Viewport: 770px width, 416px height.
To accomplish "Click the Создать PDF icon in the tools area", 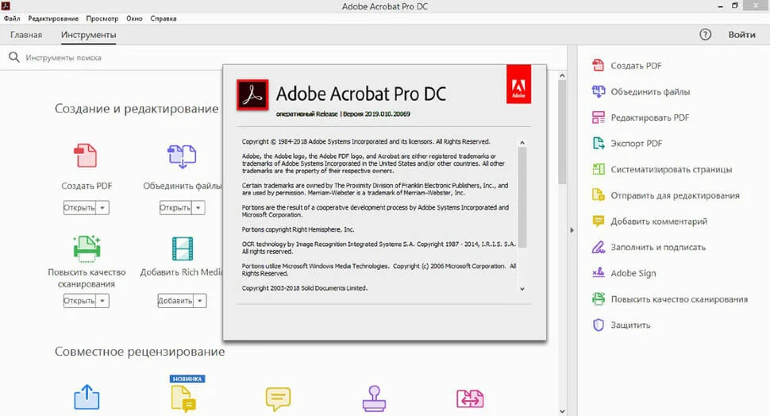I will (x=86, y=155).
